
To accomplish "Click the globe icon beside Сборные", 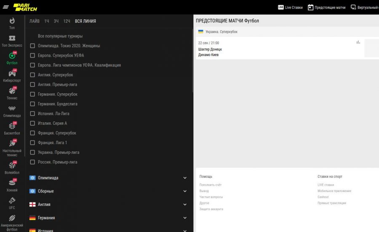I will coord(32,191).
